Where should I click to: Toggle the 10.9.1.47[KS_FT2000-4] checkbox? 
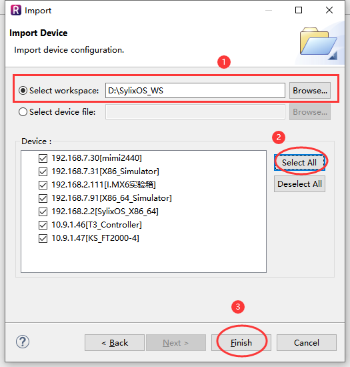coord(43,238)
